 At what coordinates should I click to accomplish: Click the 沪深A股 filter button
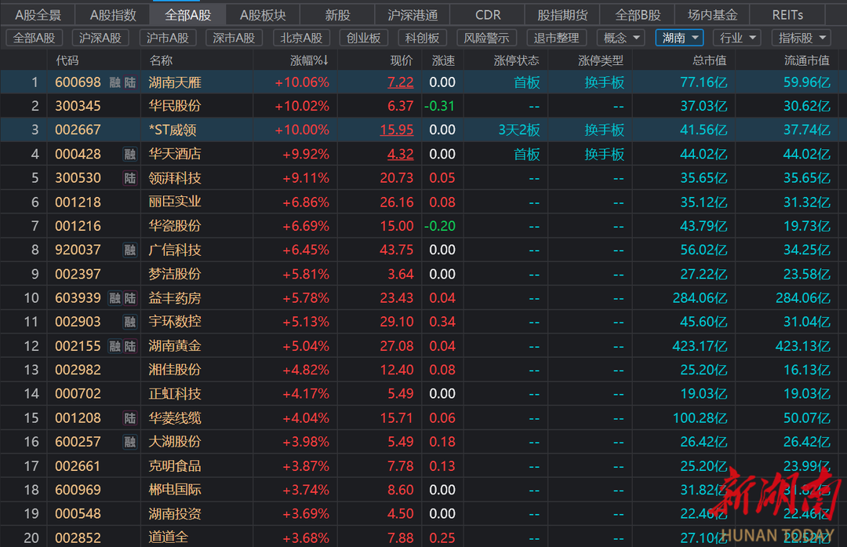(100, 38)
